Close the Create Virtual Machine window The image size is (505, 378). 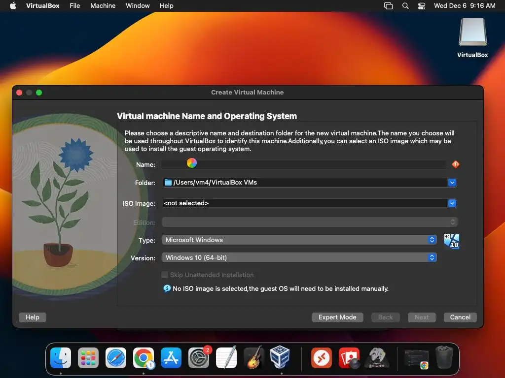coord(19,93)
